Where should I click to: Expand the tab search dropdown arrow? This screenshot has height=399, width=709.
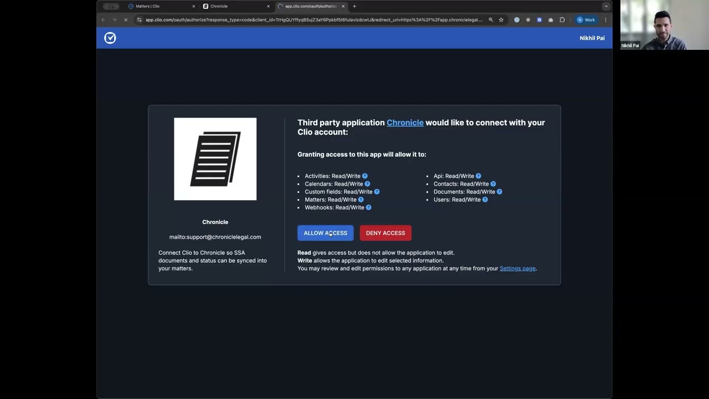[606, 6]
